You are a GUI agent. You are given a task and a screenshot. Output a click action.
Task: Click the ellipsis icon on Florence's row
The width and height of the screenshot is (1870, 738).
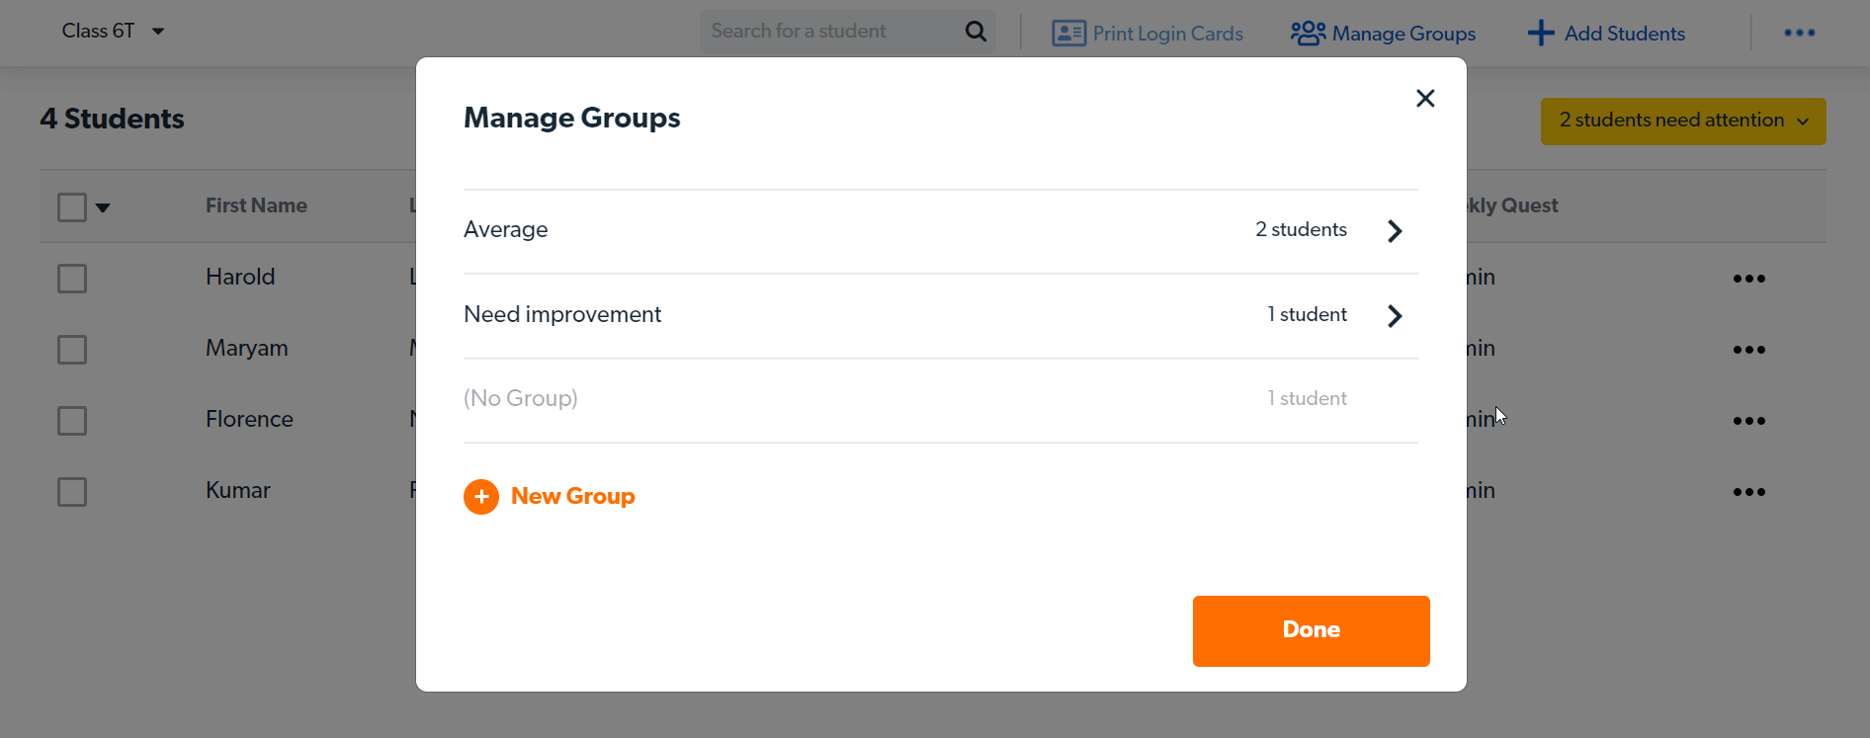pos(1748,420)
